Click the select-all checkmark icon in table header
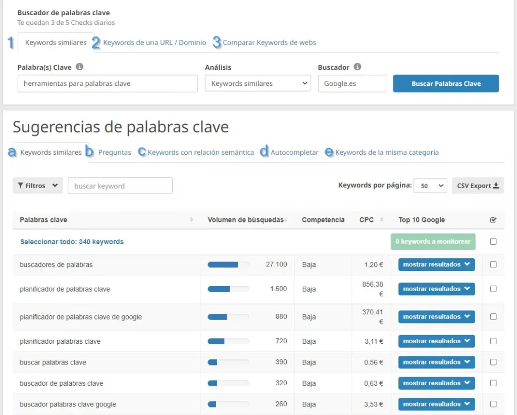The image size is (517, 415). point(493,220)
